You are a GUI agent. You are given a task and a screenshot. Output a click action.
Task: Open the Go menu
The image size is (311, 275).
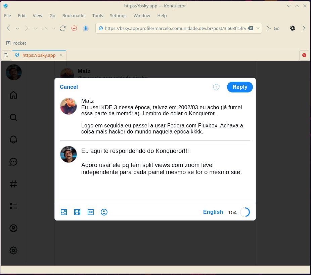pyautogui.click(x=52, y=15)
